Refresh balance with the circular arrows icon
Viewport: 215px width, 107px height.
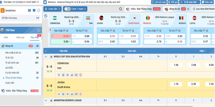point(39,10)
